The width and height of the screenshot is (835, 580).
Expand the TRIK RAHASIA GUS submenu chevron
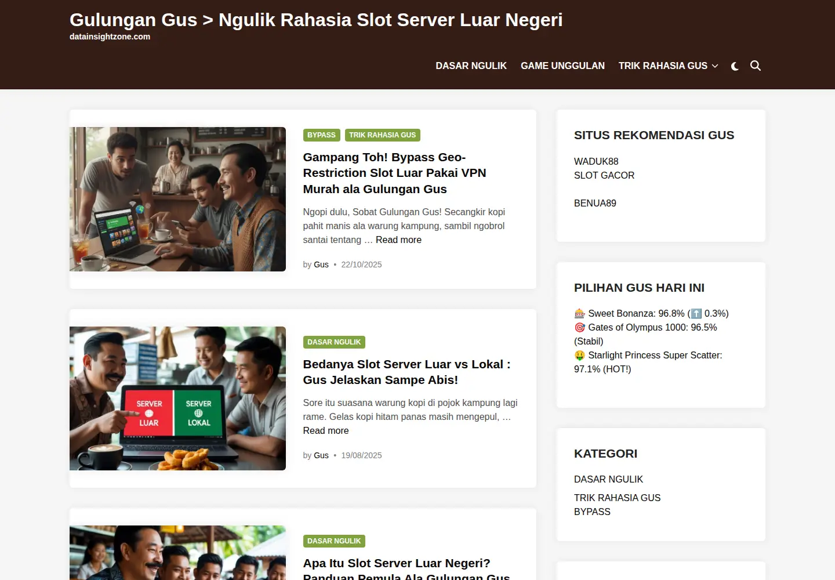(715, 66)
